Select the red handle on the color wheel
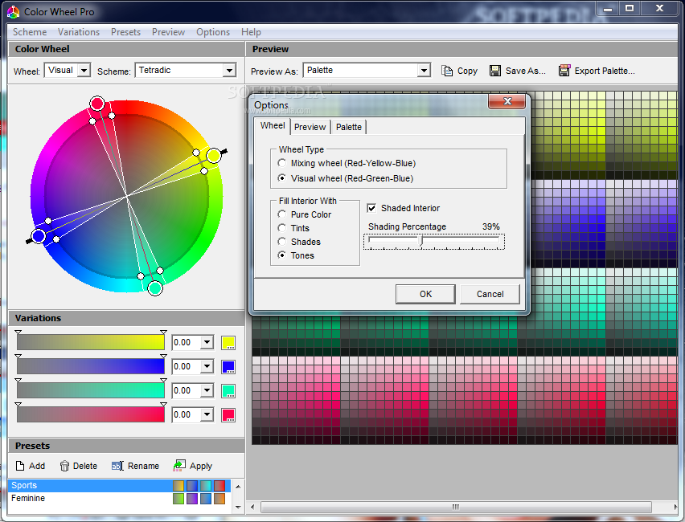Image resolution: width=685 pixels, height=522 pixels. coord(97,104)
